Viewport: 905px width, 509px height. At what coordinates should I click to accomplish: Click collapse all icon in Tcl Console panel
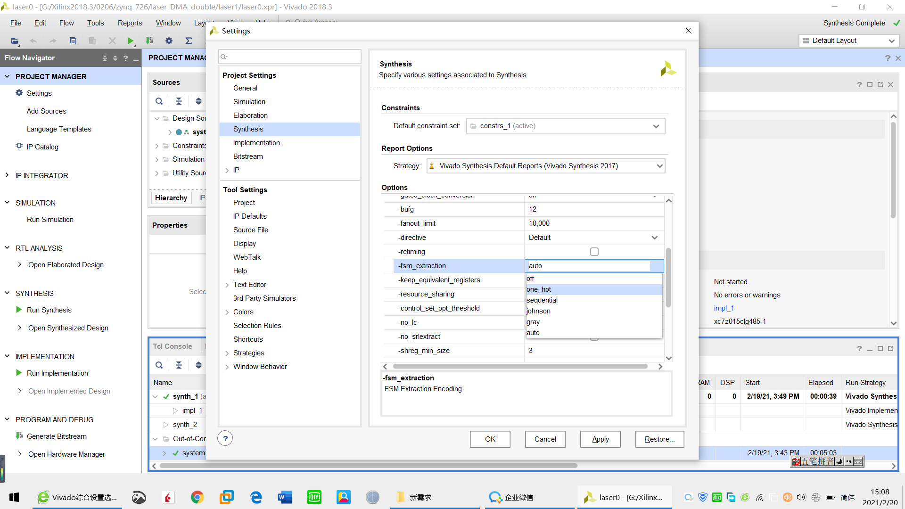pyautogui.click(x=179, y=365)
